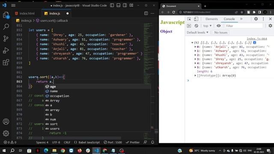Open the Default levels dropdown
This screenshot has height=154, width=274.
tap(197, 33)
